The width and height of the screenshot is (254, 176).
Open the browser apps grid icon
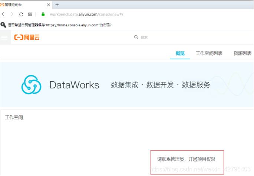click(x=30, y=14)
